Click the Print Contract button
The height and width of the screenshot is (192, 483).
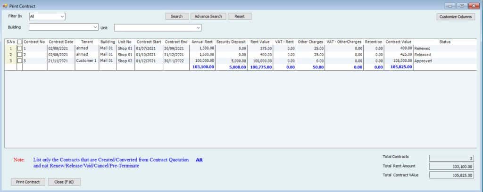click(x=28, y=182)
